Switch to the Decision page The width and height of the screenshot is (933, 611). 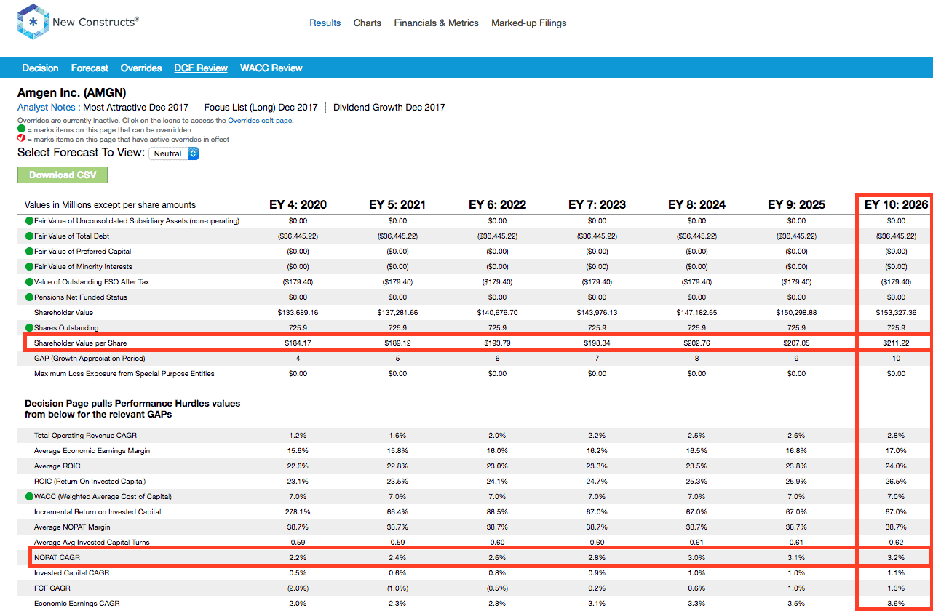[x=40, y=68]
